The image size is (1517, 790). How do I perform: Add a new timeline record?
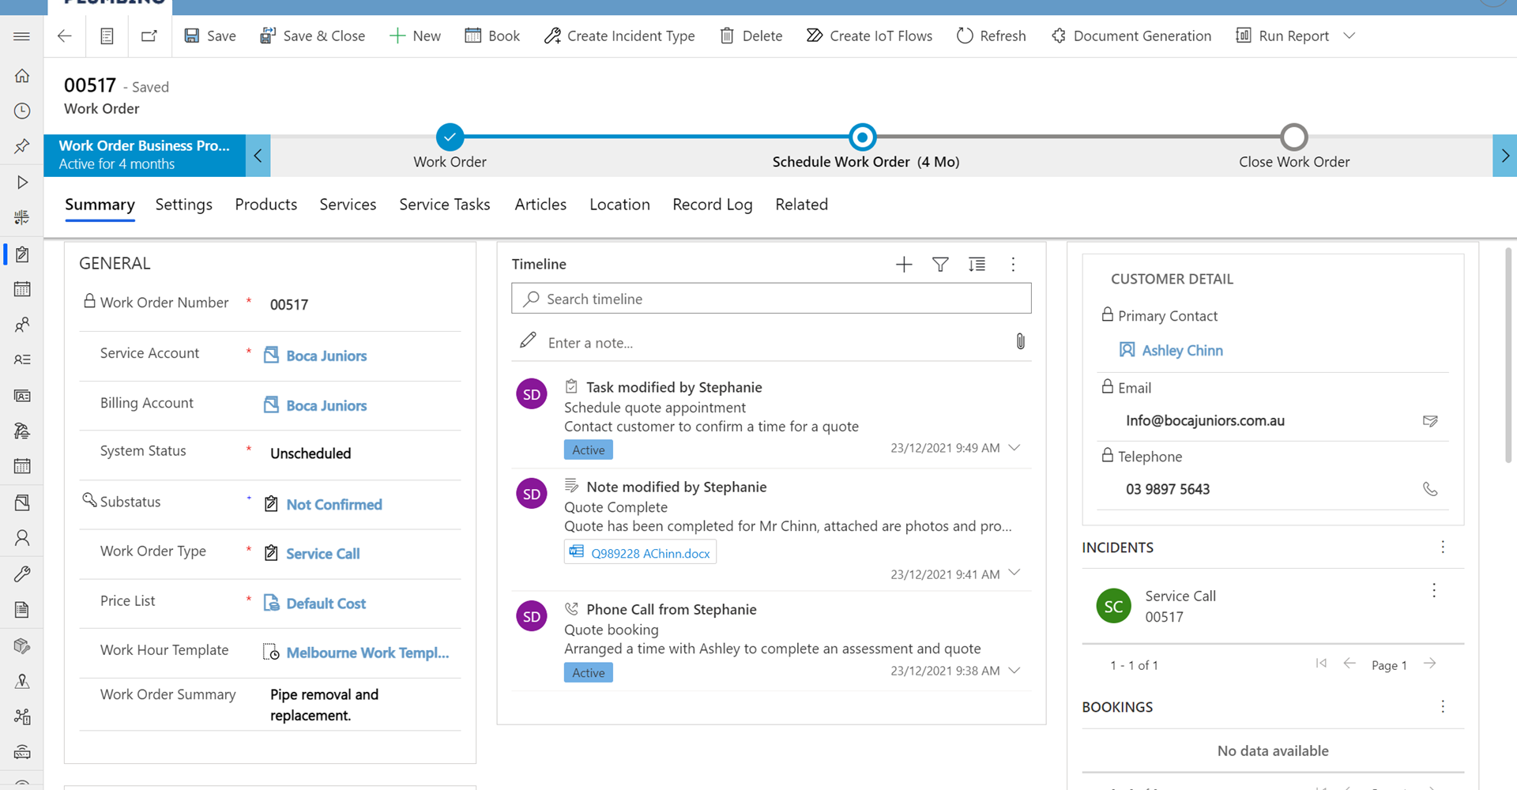tap(904, 265)
